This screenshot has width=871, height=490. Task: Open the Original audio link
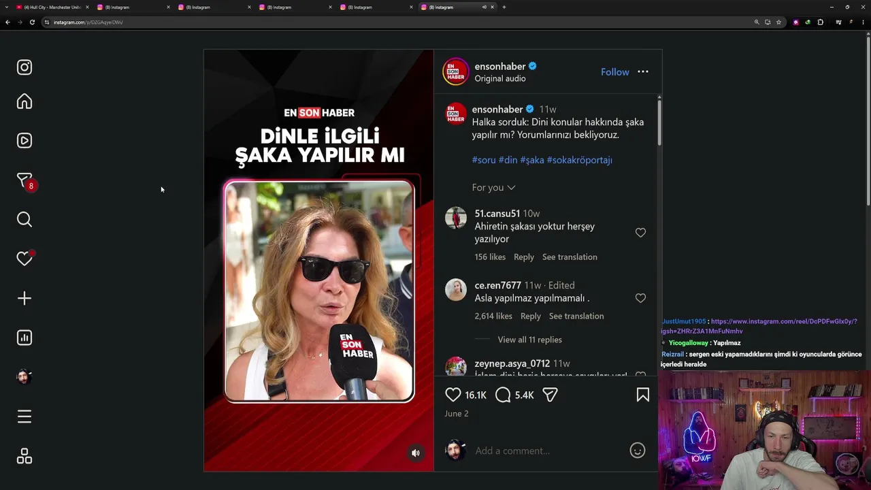(x=500, y=78)
